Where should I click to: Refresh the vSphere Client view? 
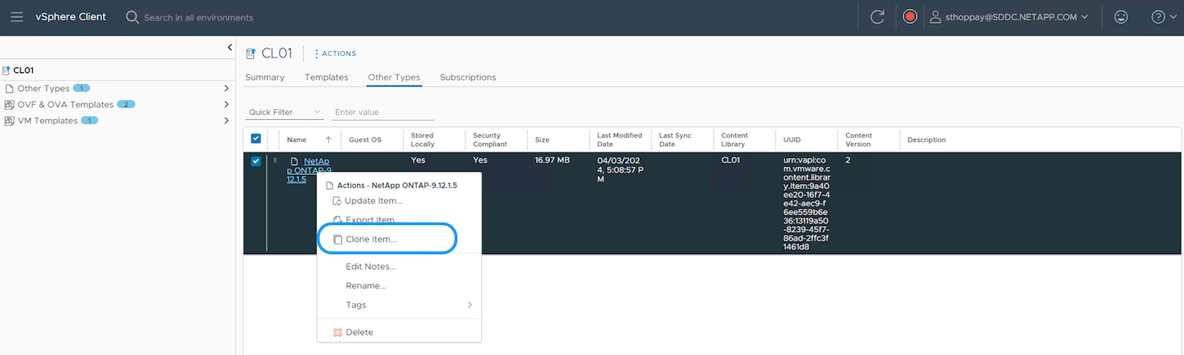click(877, 16)
